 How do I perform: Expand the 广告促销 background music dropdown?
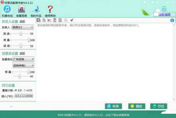tap(23, 59)
